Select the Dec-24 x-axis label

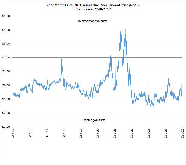click(x=165, y=133)
